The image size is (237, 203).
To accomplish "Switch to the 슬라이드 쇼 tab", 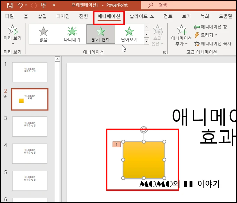I will pyautogui.click(x=142, y=16).
